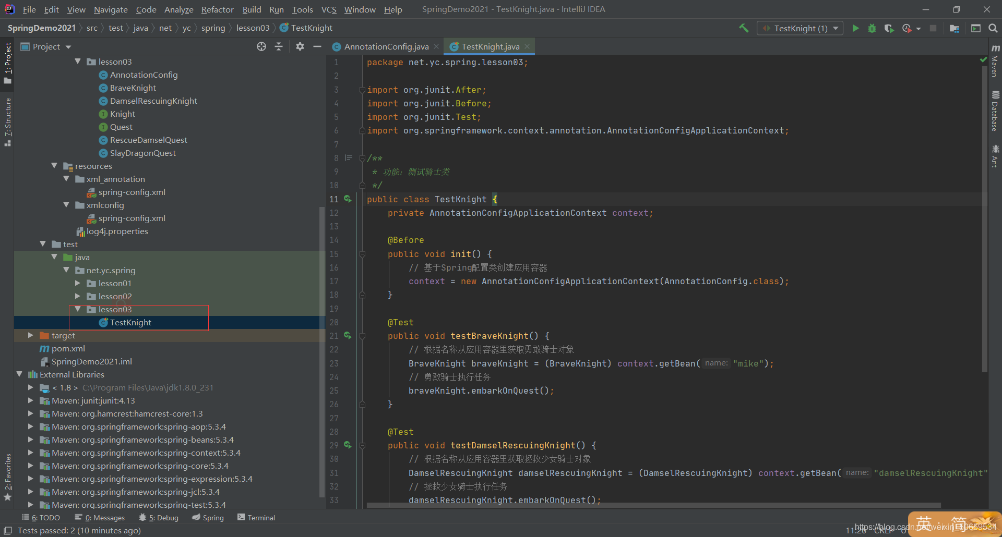Close the AnnotationConfig.java tab

436,46
